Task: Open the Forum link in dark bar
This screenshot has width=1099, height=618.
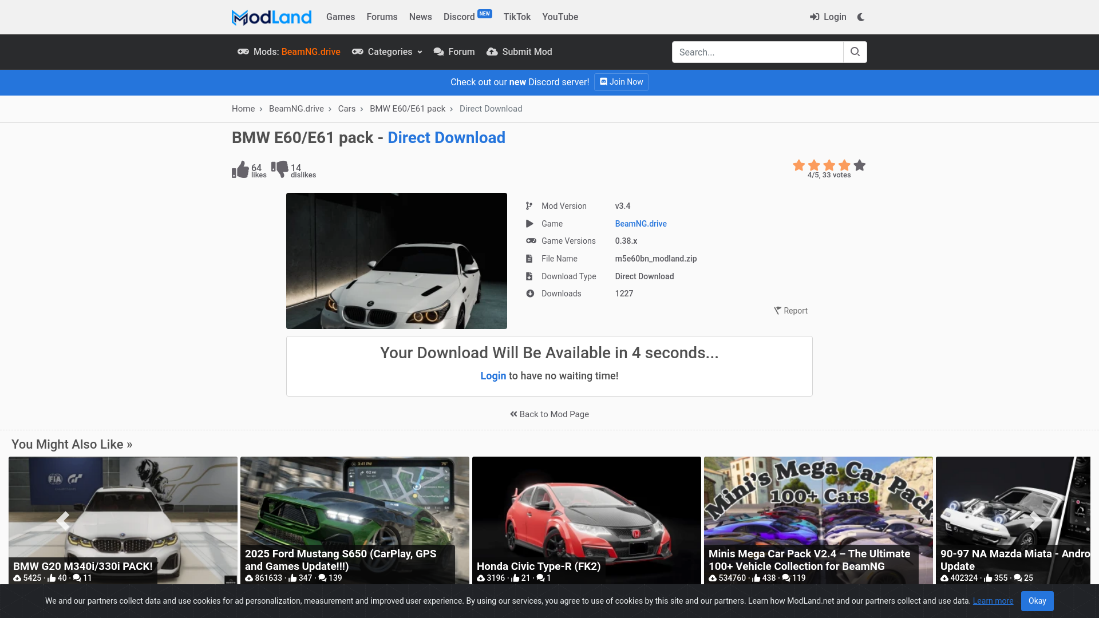Action: click(x=454, y=52)
